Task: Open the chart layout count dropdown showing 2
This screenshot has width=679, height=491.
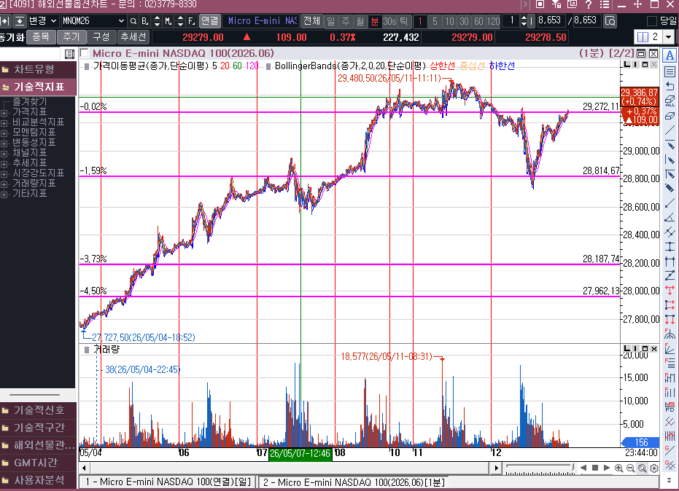Action: pyautogui.click(x=668, y=37)
